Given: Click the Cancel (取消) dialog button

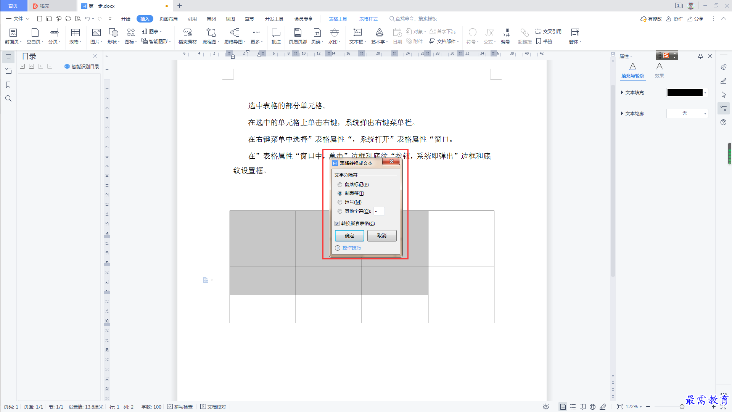Looking at the screenshot, I should tap(382, 236).
